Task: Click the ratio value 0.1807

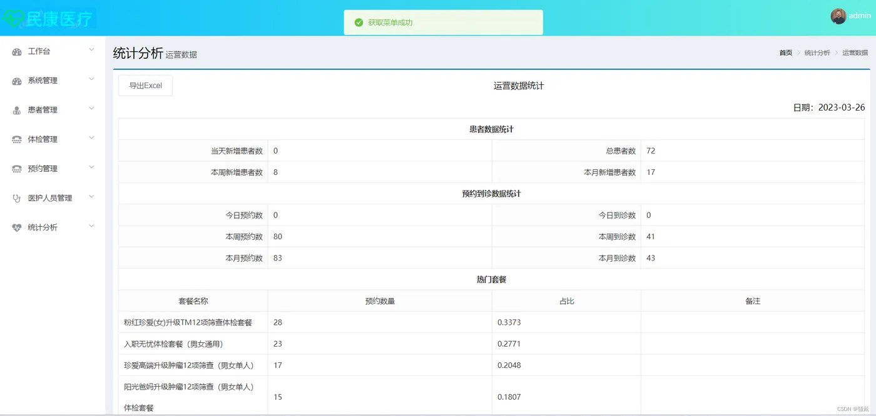Action: [509, 397]
